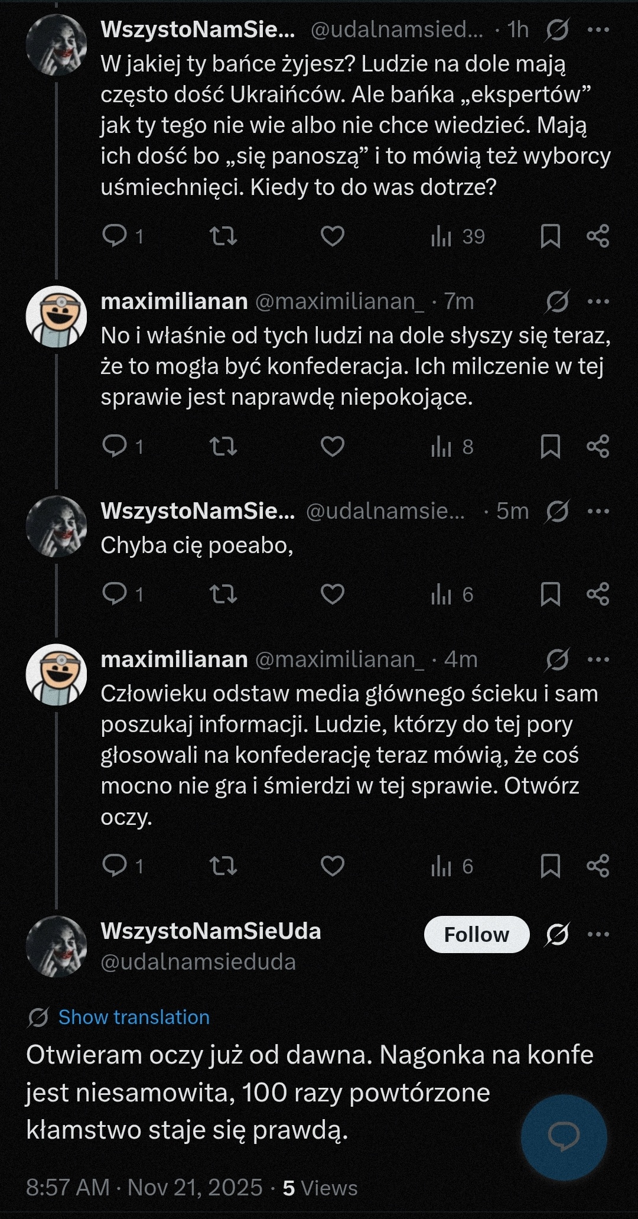The height and width of the screenshot is (1219, 638).
Task: Repost the first tweet in thread
Action: (x=223, y=236)
